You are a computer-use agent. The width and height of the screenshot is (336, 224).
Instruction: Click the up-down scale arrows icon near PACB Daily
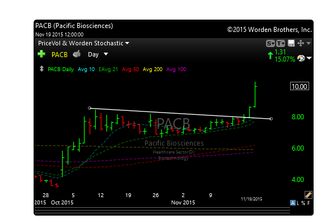pyautogui.click(x=41, y=69)
